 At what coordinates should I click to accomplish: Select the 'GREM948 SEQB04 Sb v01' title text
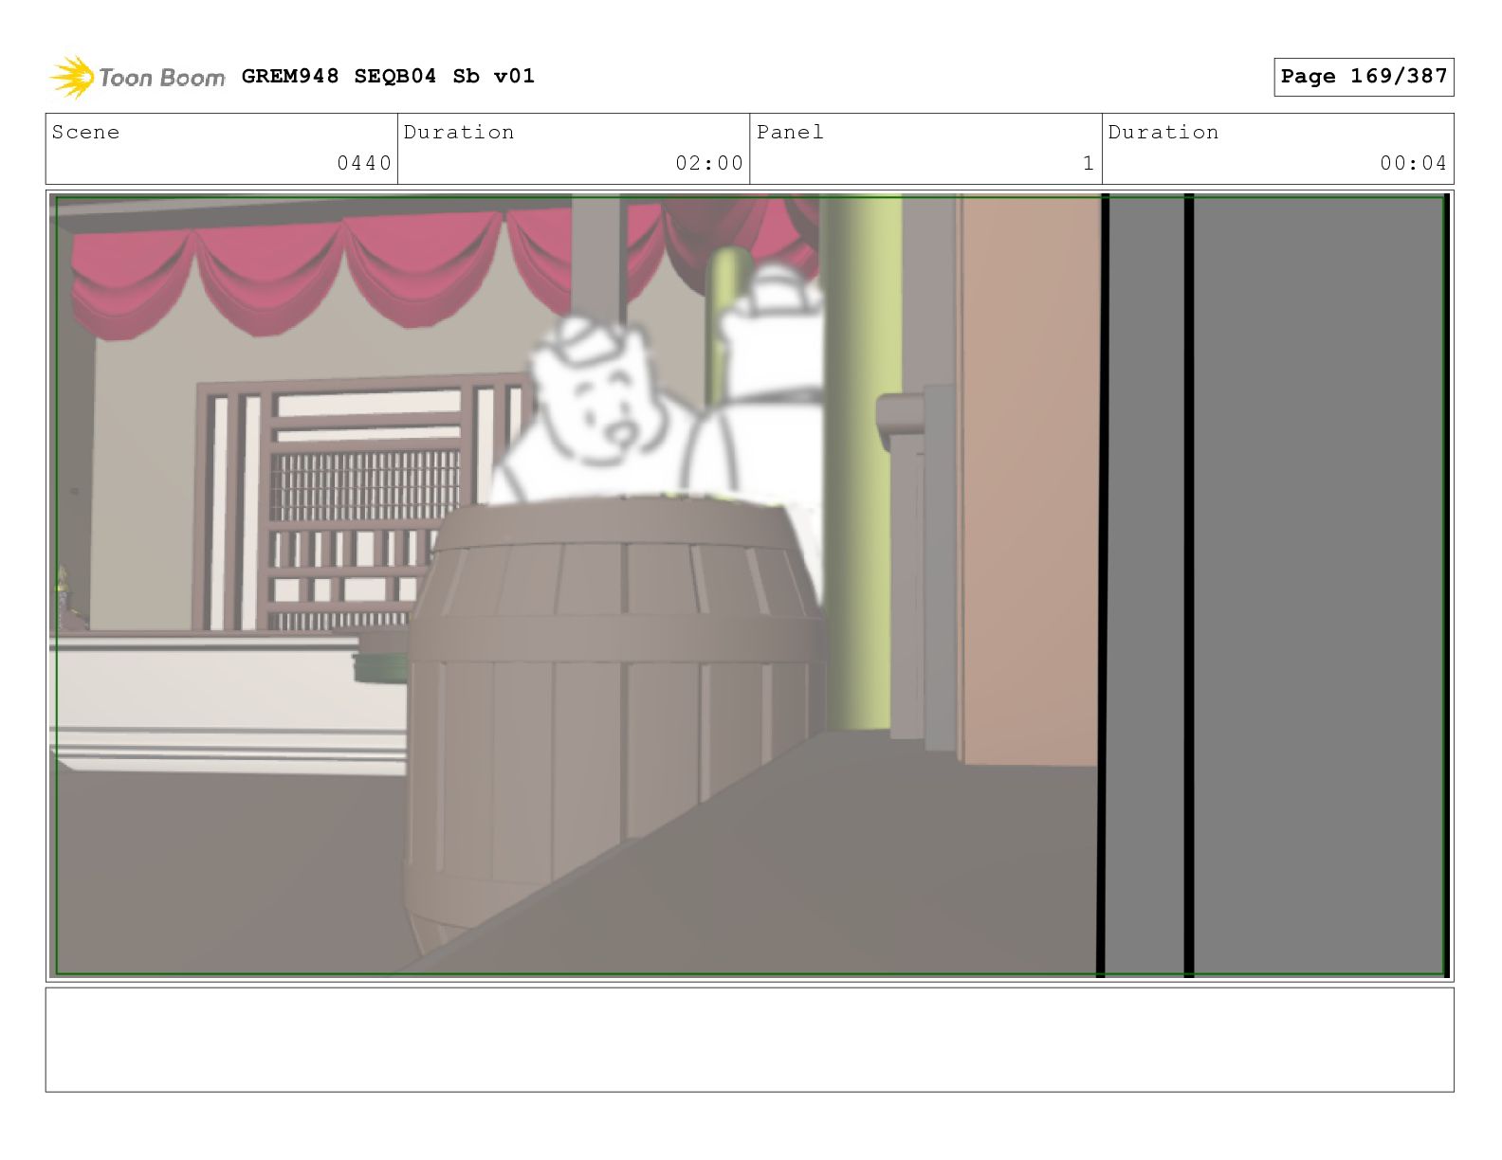point(388,76)
